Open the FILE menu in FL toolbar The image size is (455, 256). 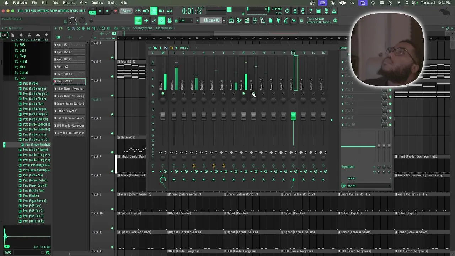(x=21, y=11)
